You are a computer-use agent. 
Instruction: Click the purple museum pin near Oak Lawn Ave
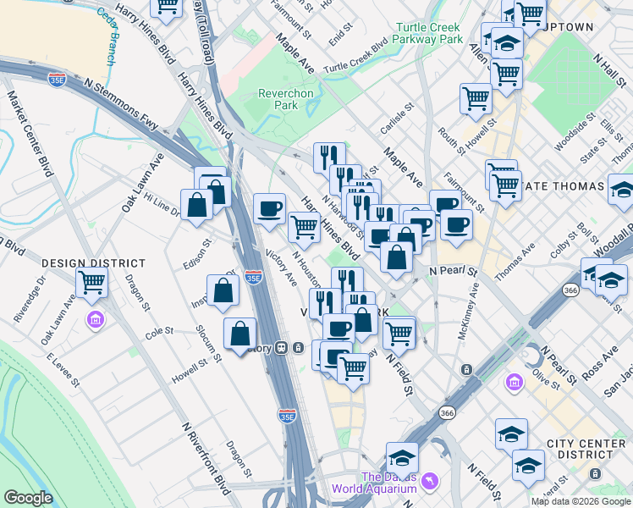click(x=96, y=321)
